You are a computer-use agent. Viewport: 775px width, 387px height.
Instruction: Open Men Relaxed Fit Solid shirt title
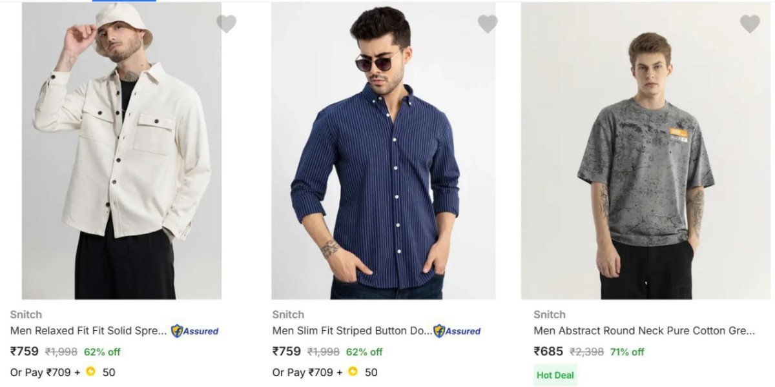88,331
